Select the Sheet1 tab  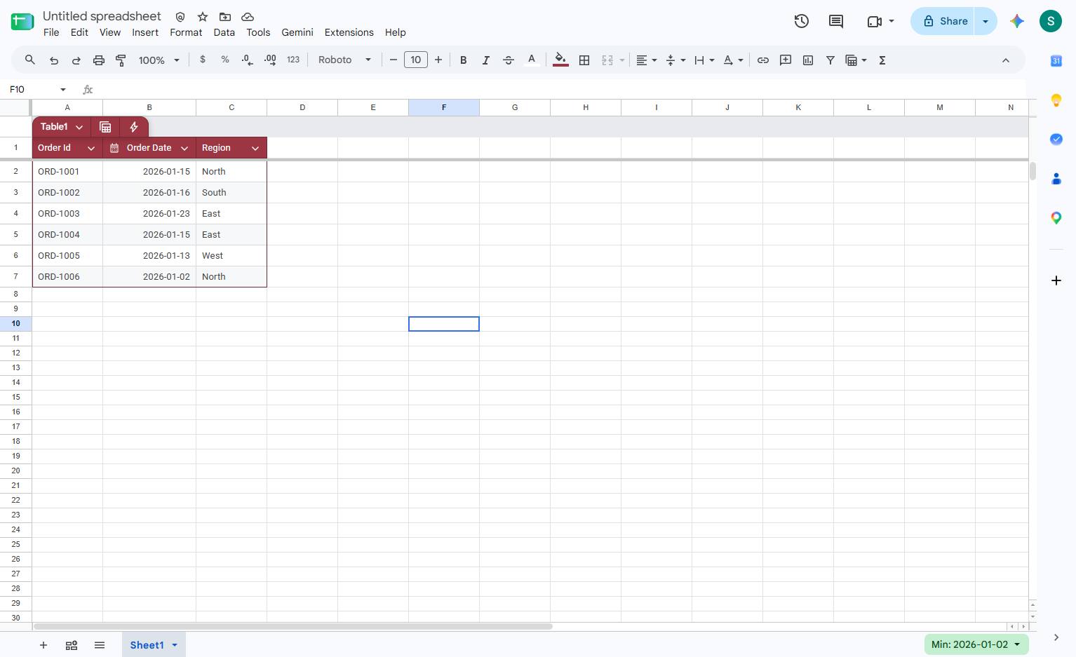147,645
